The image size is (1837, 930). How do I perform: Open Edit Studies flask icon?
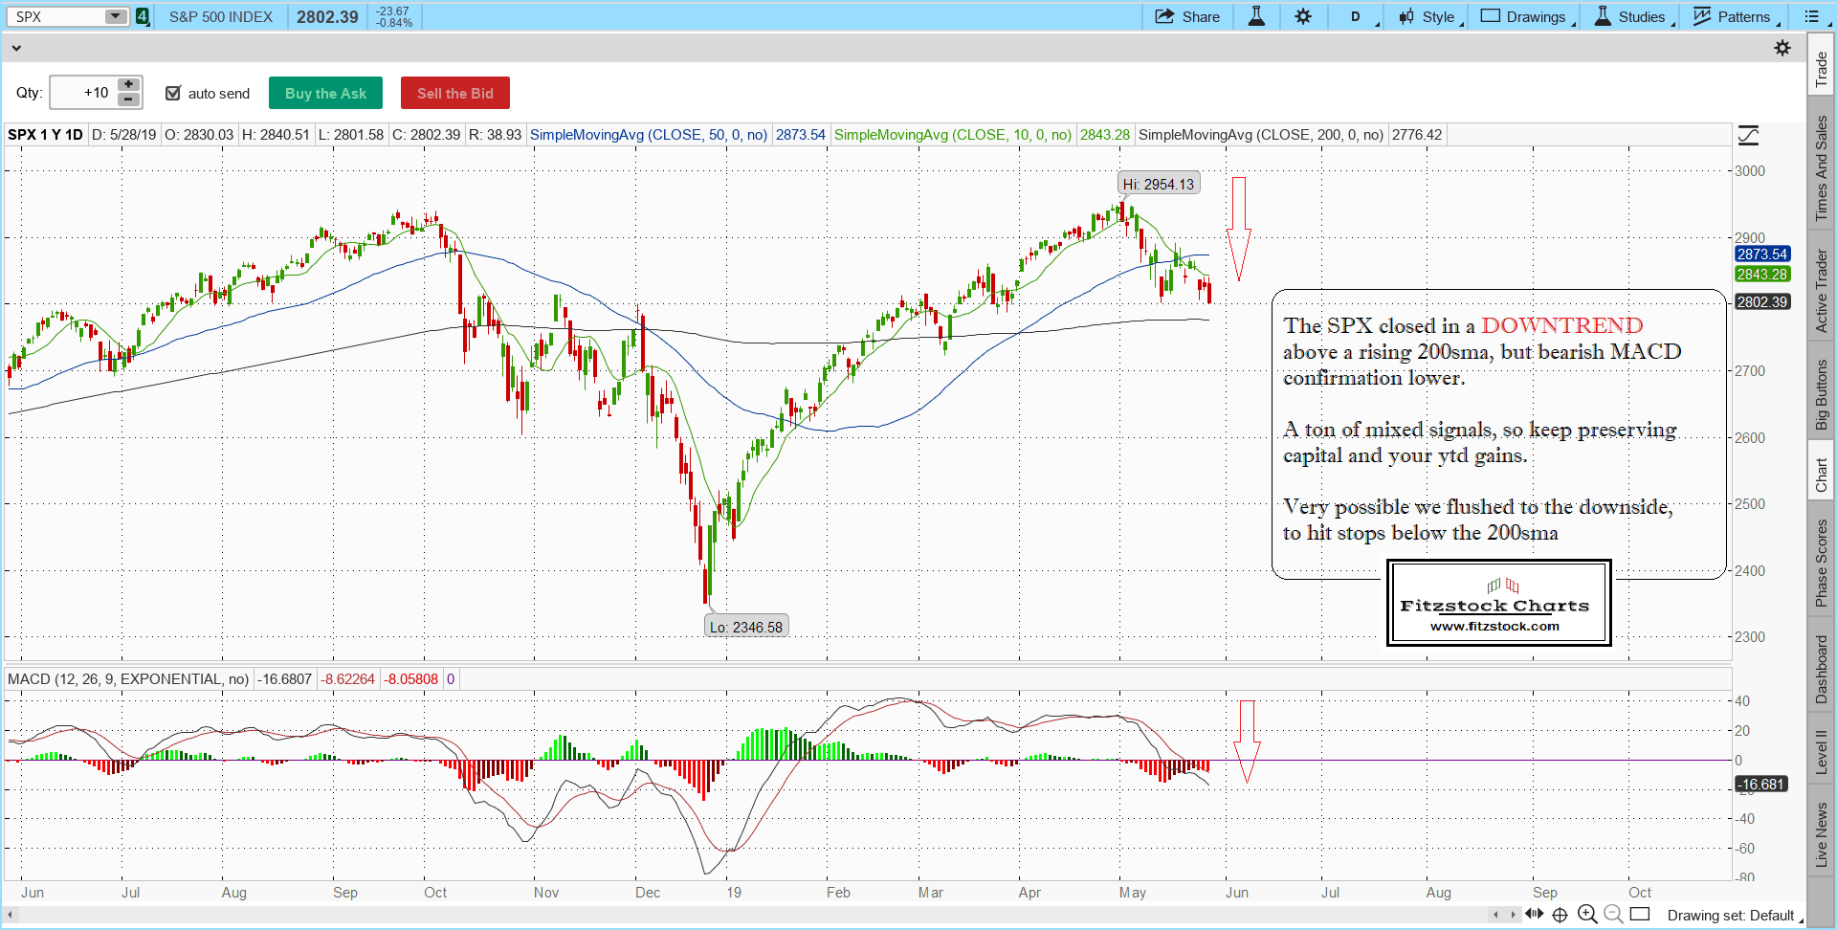pyautogui.click(x=1256, y=16)
